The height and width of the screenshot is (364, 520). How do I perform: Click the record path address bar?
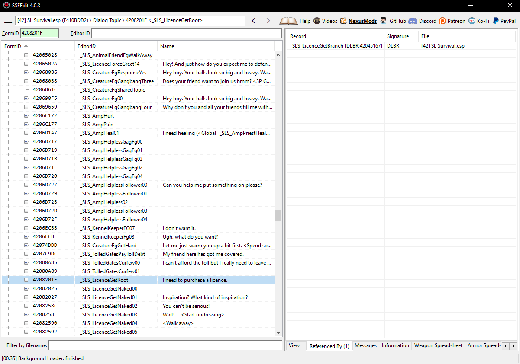tap(130, 20)
